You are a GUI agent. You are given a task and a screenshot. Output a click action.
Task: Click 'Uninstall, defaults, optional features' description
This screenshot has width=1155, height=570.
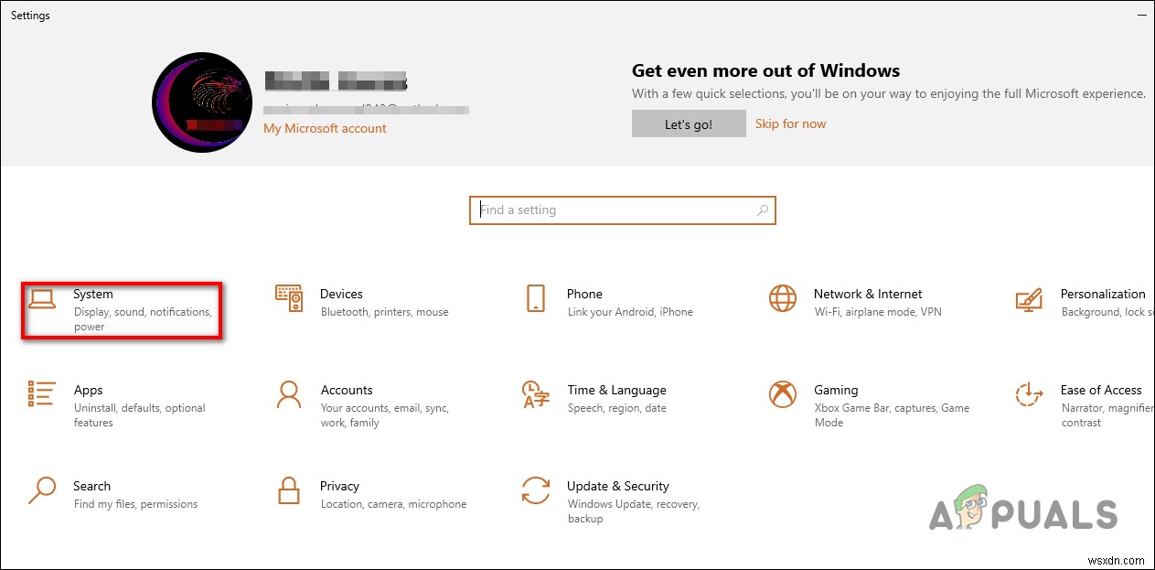140,415
